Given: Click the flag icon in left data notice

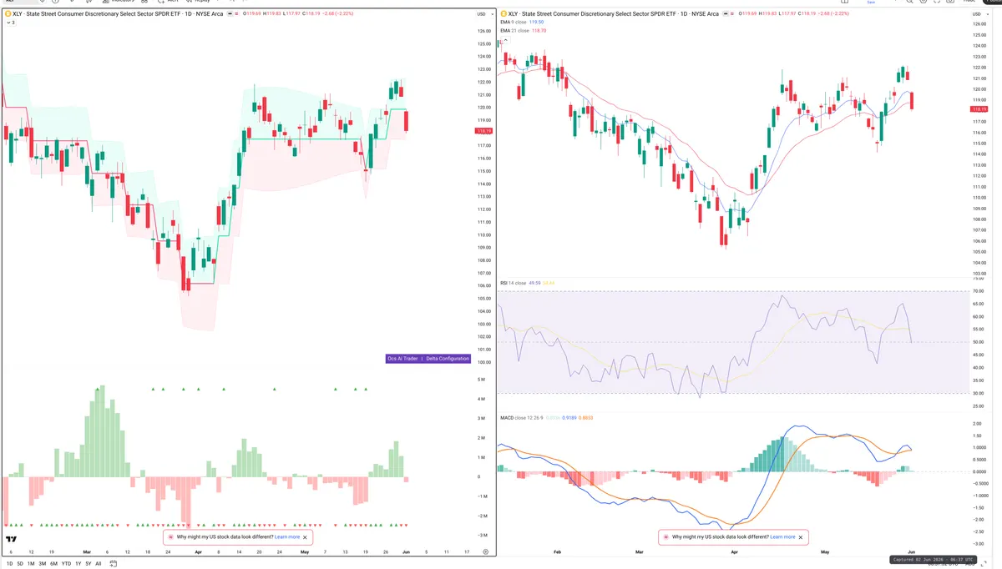Looking at the screenshot, I should (x=171, y=537).
